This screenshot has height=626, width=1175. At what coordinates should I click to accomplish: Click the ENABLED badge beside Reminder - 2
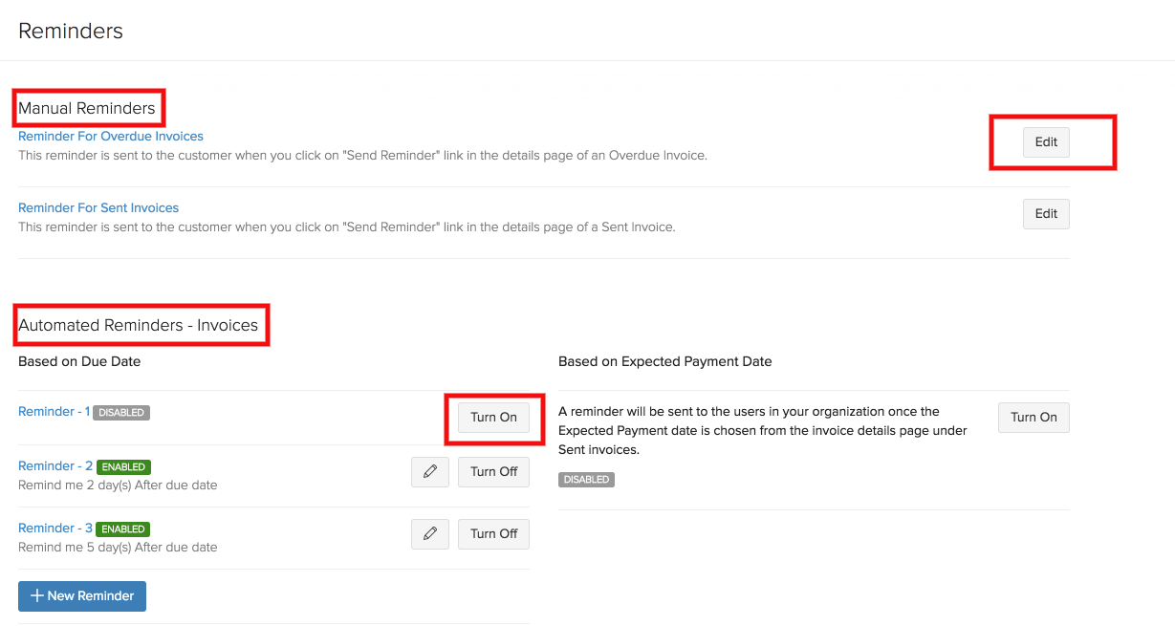point(123,466)
